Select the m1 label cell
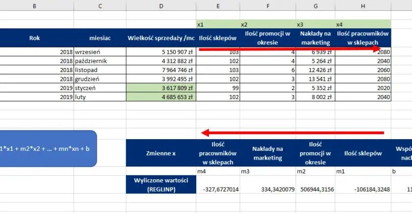Screen dimensions: 412x213 point(363,171)
